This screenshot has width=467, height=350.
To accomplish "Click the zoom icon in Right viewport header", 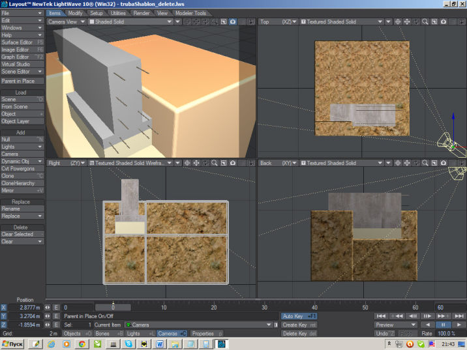I will [215, 163].
